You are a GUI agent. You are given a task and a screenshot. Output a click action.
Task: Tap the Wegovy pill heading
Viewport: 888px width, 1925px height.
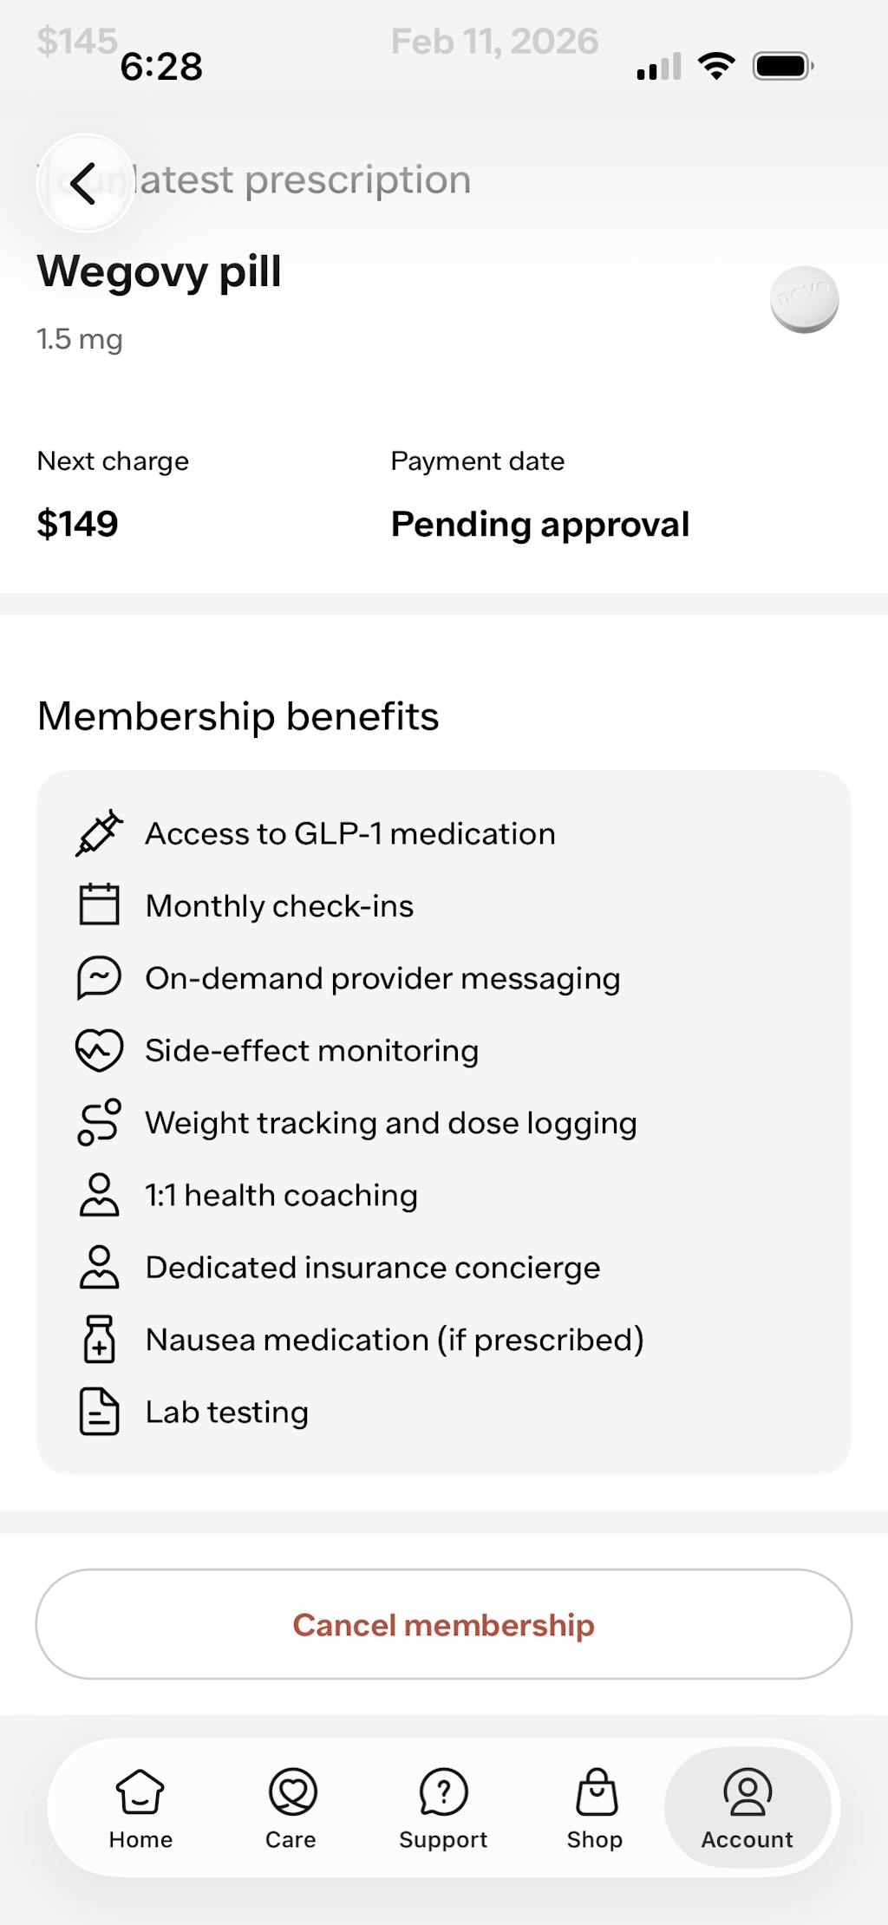click(x=160, y=271)
